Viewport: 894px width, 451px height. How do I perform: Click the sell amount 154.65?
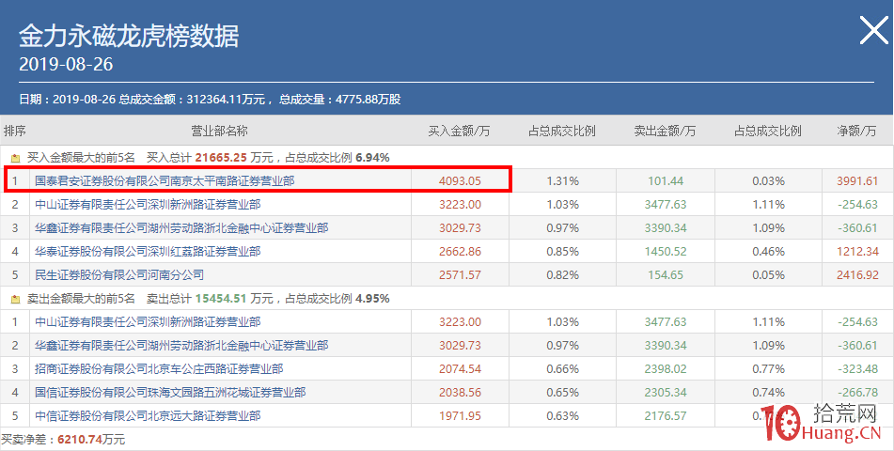666,274
